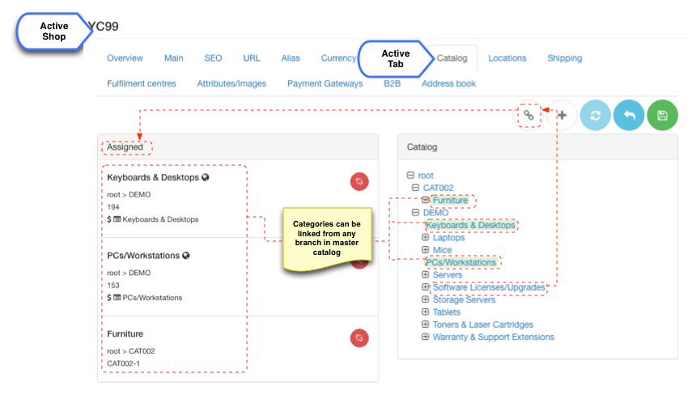The height and width of the screenshot is (420, 696).
Task: Open the Fulfilment centres tab
Action: pos(141,83)
